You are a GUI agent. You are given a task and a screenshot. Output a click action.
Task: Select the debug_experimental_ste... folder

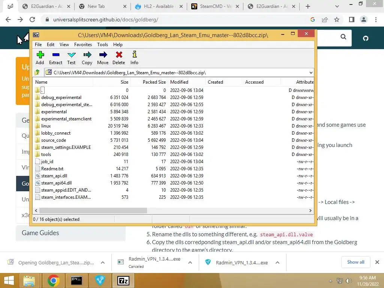click(x=67, y=105)
